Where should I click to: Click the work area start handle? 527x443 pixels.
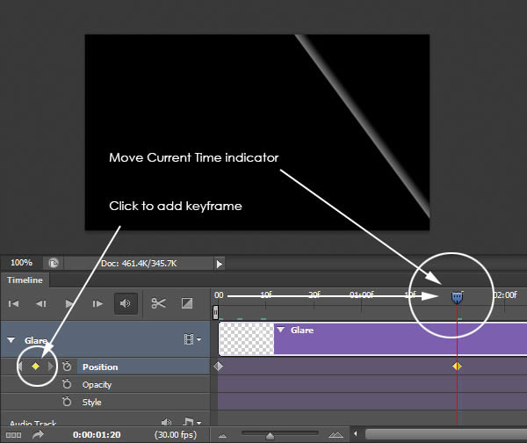tap(215, 312)
